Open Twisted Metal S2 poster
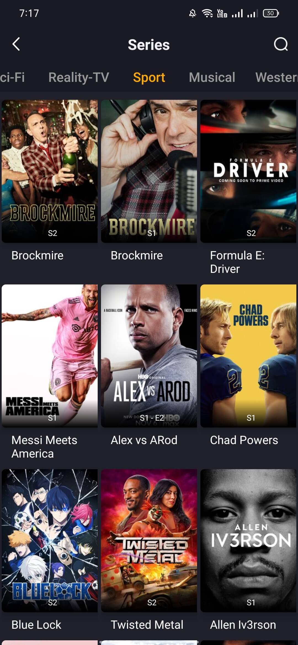This screenshot has width=298, height=645. pyautogui.click(x=149, y=541)
